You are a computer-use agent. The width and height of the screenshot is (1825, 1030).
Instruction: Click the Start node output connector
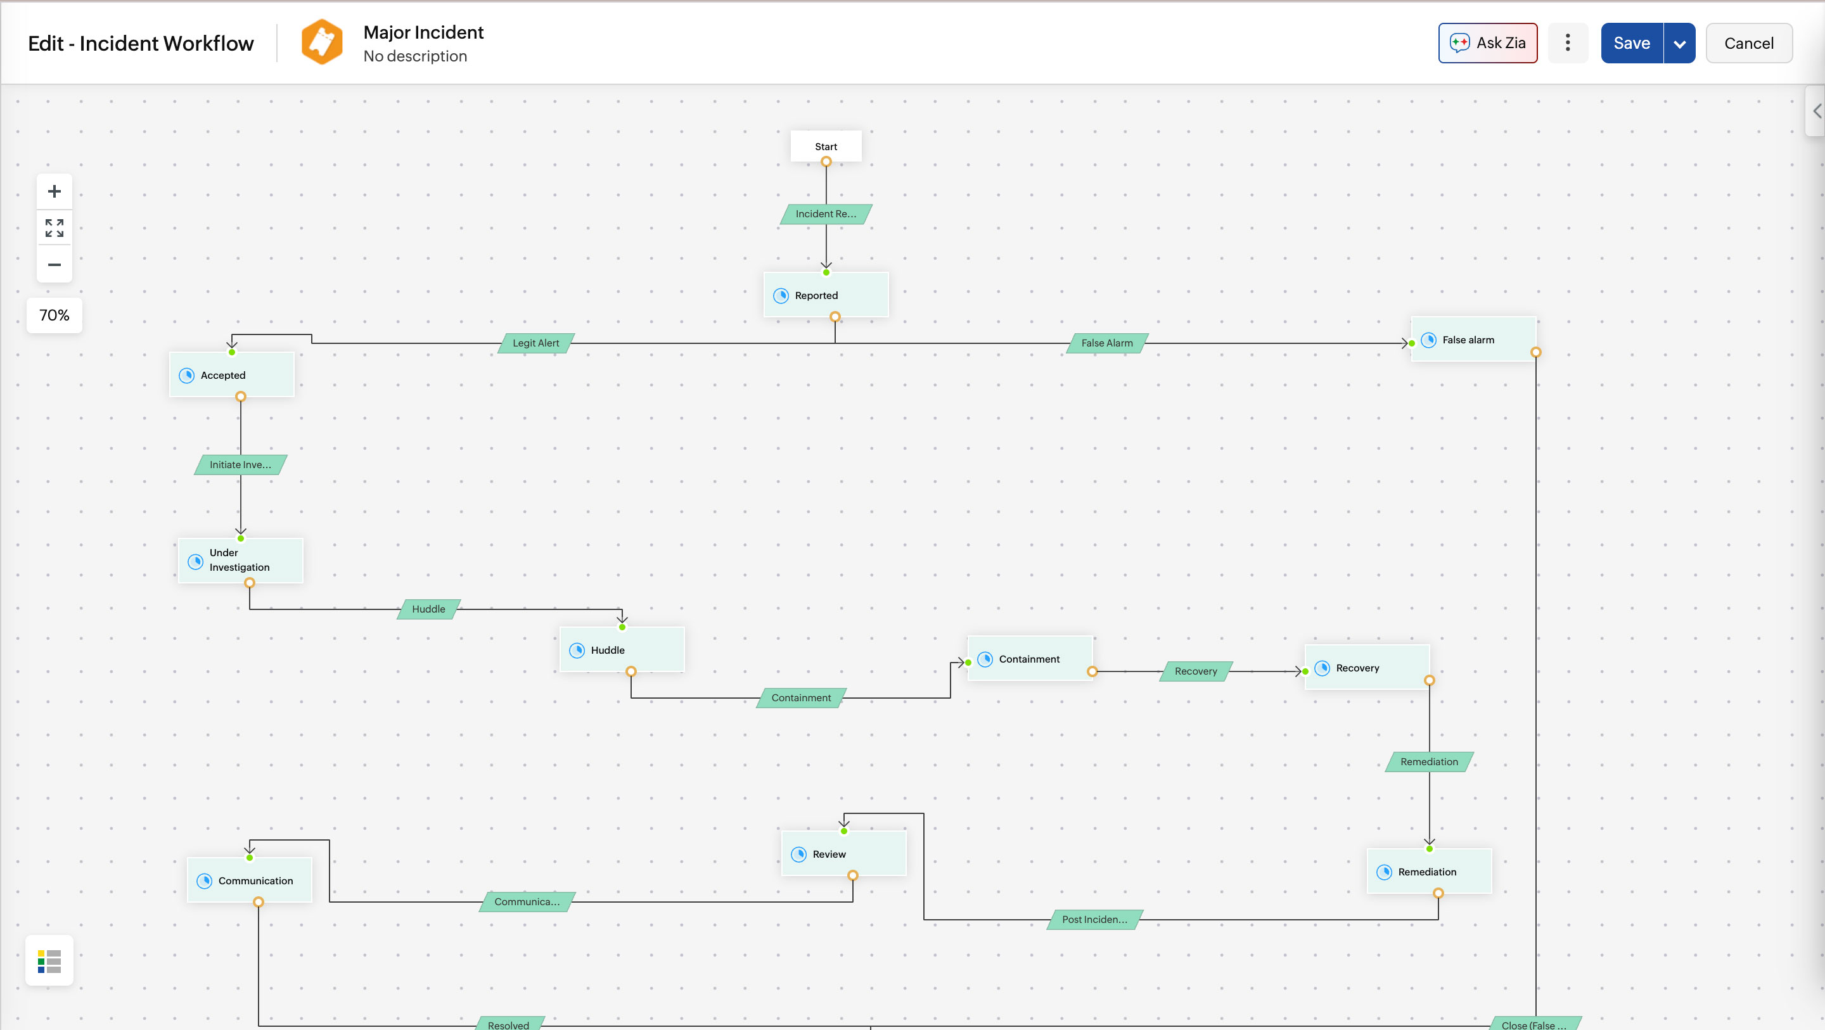coord(826,162)
